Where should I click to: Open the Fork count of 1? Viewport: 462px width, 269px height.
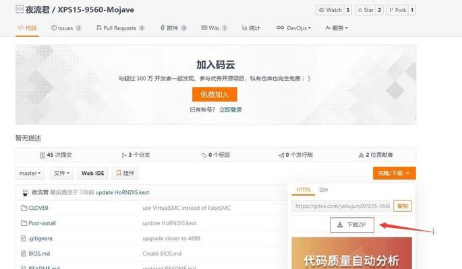(x=412, y=10)
